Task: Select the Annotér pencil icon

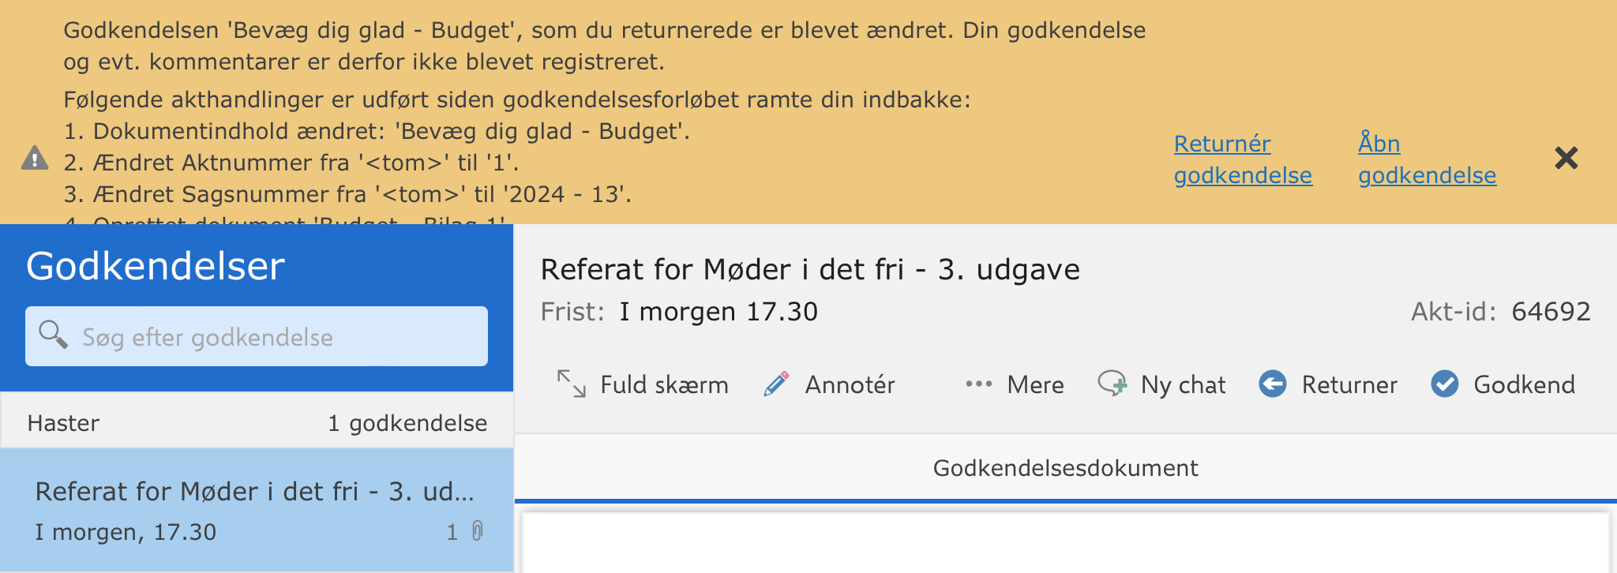Action: (776, 384)
